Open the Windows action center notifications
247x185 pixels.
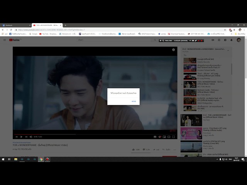pyautogui.click(x=243, y=159)
